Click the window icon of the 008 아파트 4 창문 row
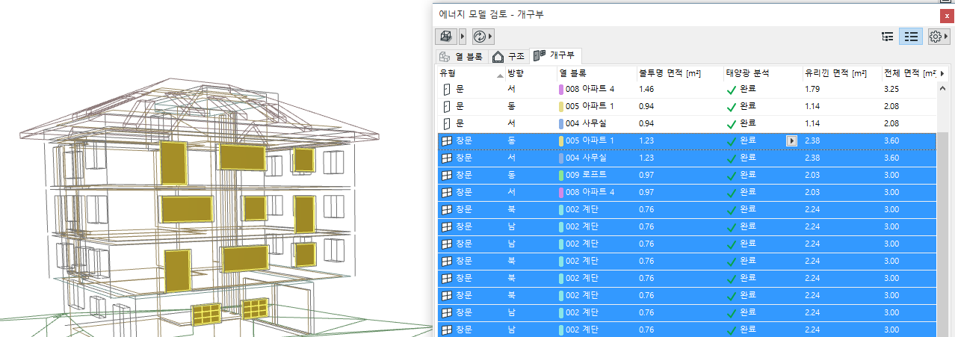This screenshot has width=955, height=337. [446, 192]
